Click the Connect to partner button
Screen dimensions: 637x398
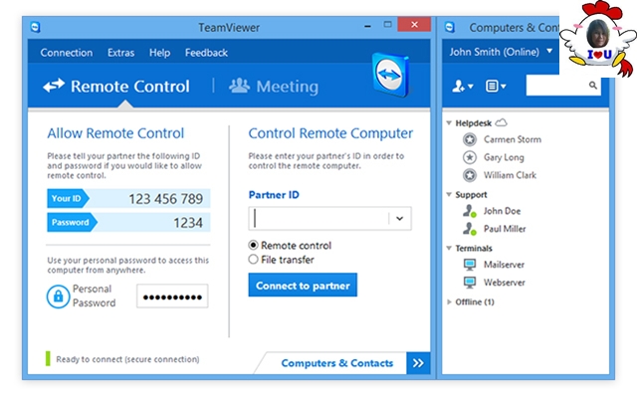click(303, 286)
